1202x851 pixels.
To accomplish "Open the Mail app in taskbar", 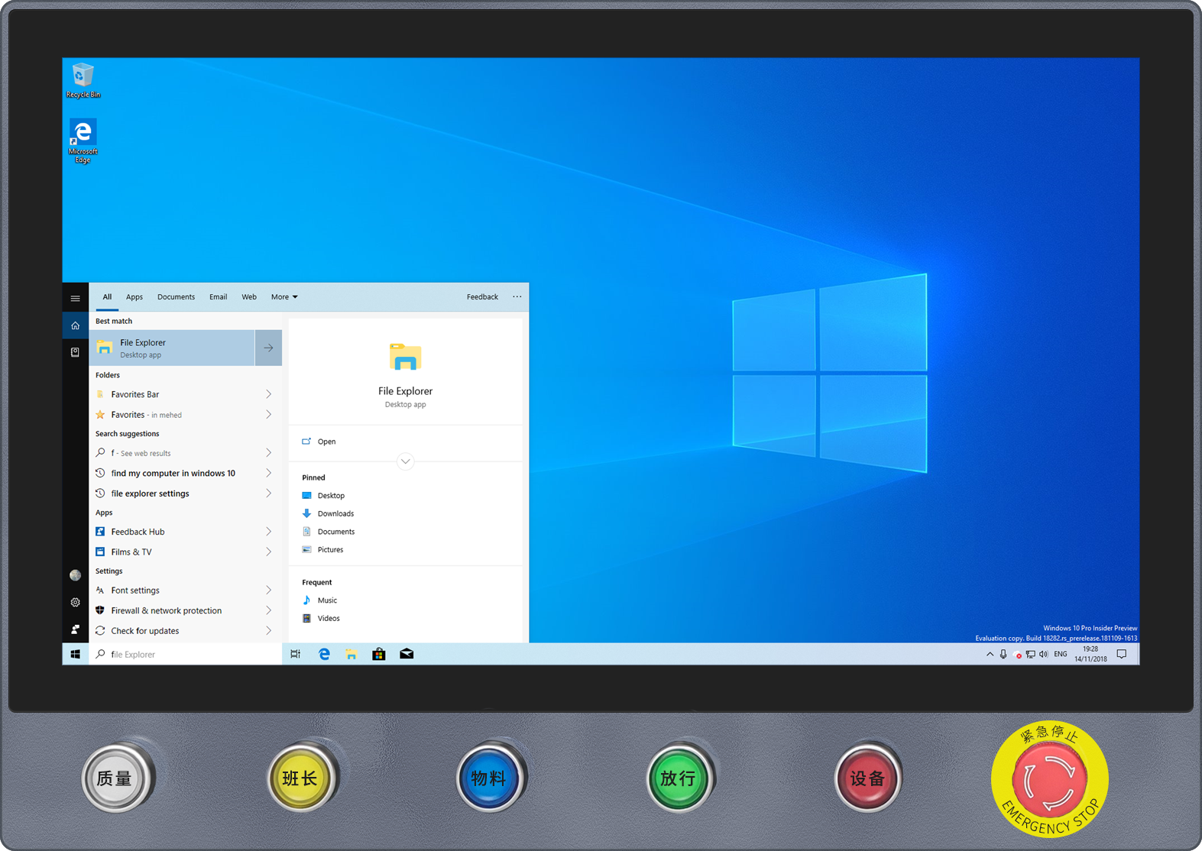I will click(x=407, y=654).
